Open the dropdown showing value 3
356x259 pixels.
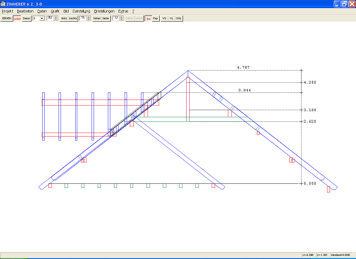coord(42,18)
